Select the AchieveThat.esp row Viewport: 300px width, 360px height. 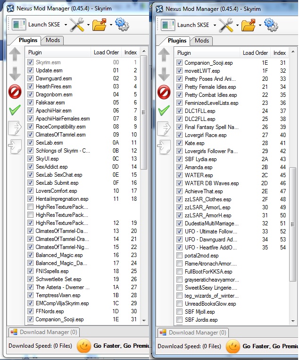[x=232, y=191]
